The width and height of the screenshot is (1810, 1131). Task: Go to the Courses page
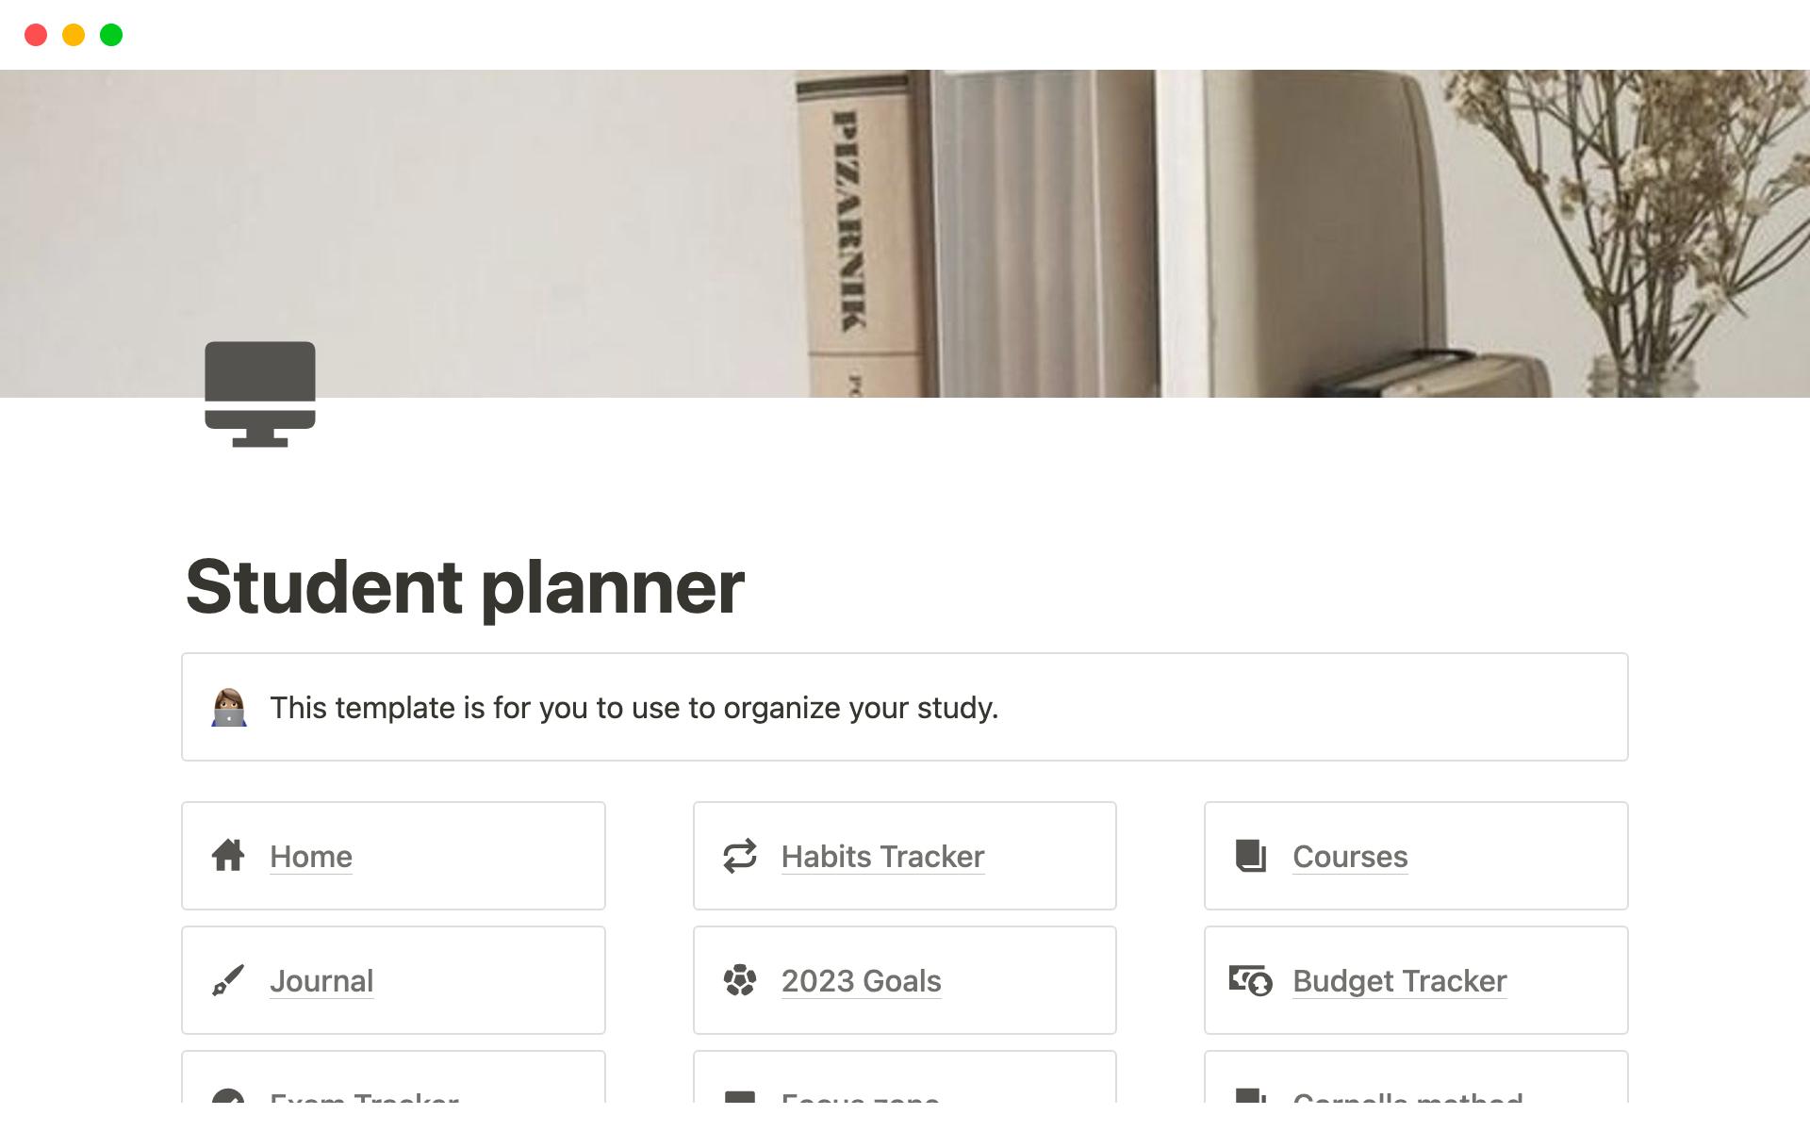click(1350, 857)
